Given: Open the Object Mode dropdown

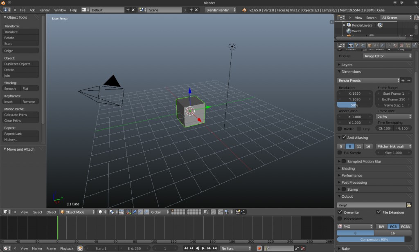Looking at the screenshot, I should [78, 212].
